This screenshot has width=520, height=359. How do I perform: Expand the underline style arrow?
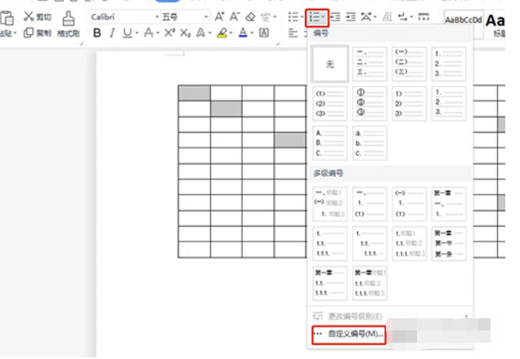point(137,33)
